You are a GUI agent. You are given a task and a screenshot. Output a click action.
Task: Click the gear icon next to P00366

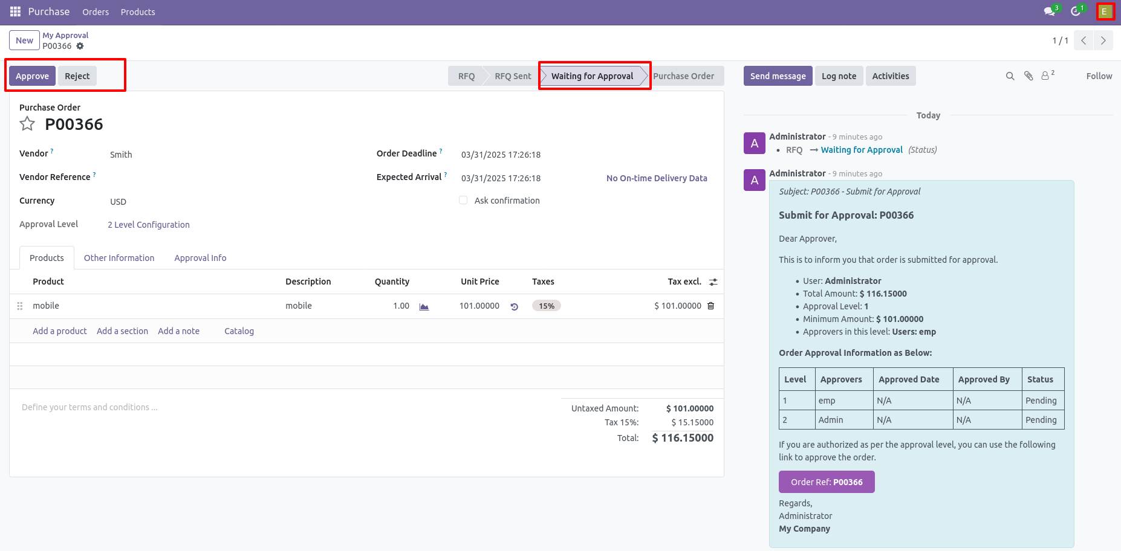coord(80,46)
